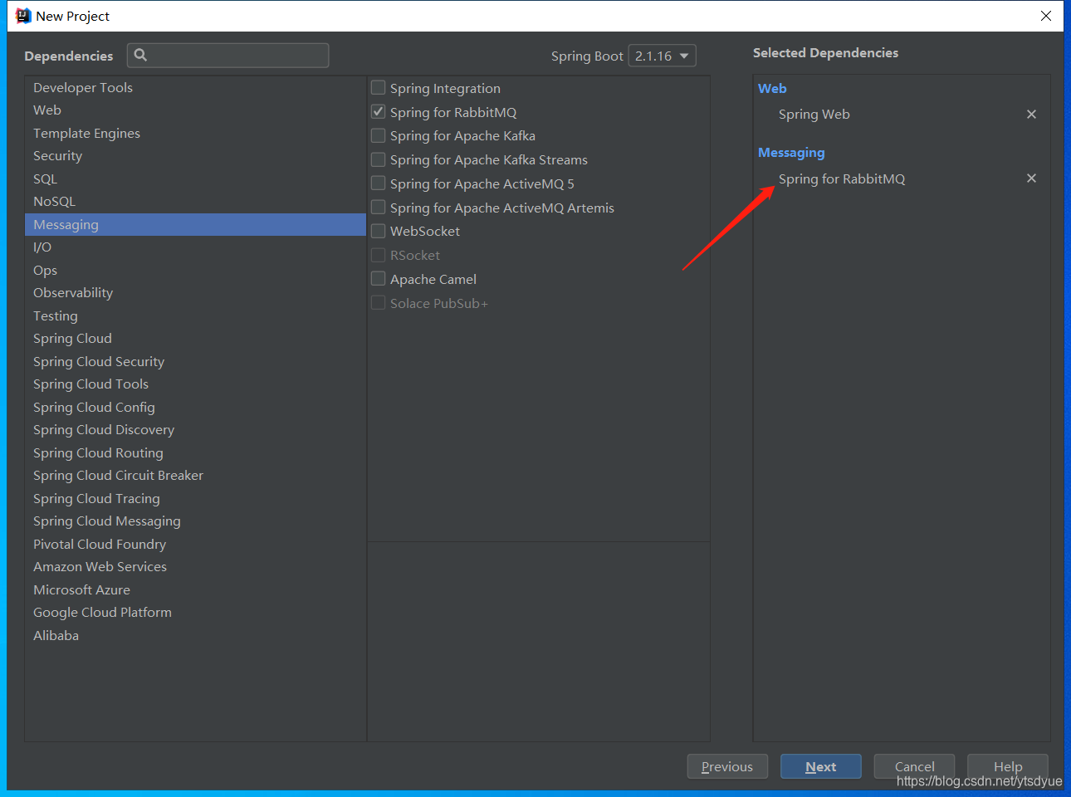Select Spring for RabbitMQ in selected list
This screenshot has width=1071, height=797.
point(842,178)
